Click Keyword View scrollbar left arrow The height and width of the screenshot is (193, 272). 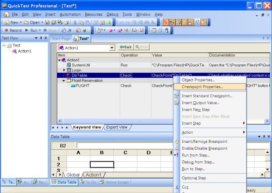(x=60, y=121)
